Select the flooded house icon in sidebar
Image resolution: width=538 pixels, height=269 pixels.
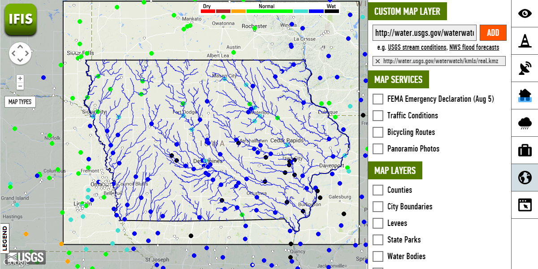pos(525,96)
